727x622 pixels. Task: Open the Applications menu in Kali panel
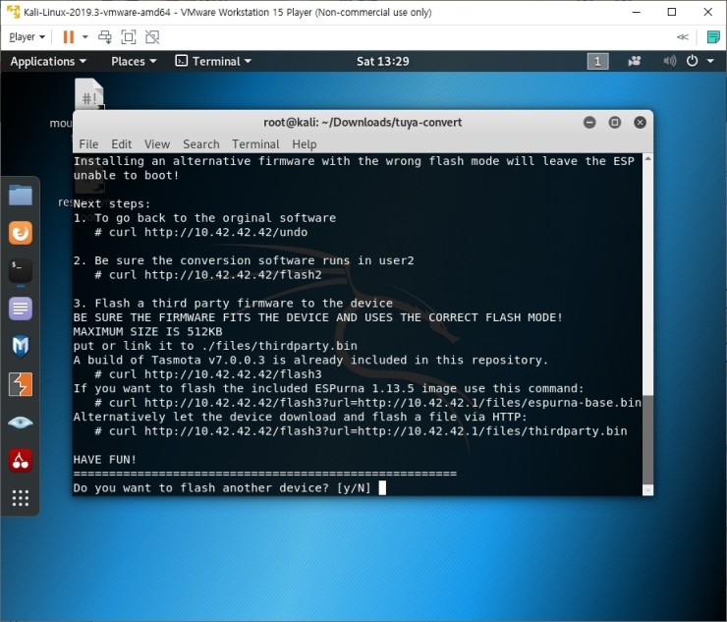click(x=48, y=61)
